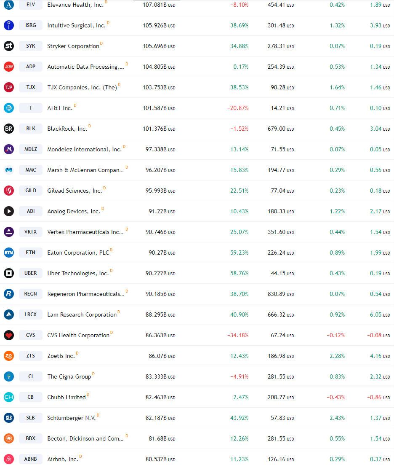
Task: Open the BLK ticker button
Action: tap(31, 129)
